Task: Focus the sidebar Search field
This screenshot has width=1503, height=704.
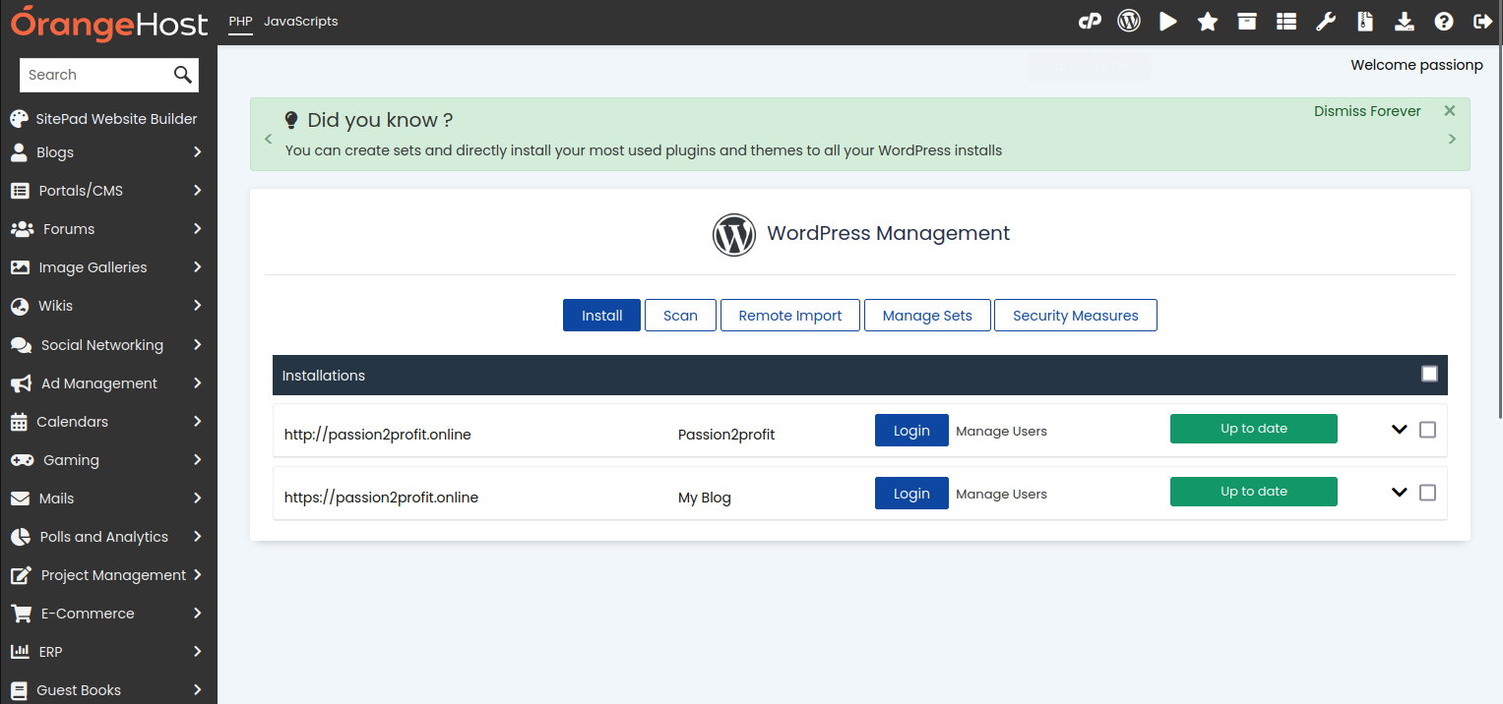Action: tap(96, 75)
